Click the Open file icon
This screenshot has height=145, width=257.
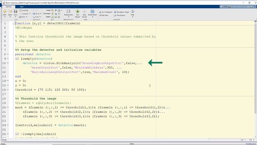coord(10,11)
